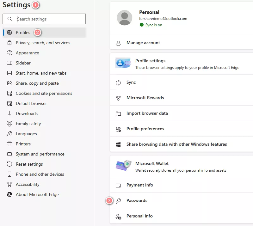The image size is (253, 226).
Task: Click the search magnifier icon
Action: point(10,19)
